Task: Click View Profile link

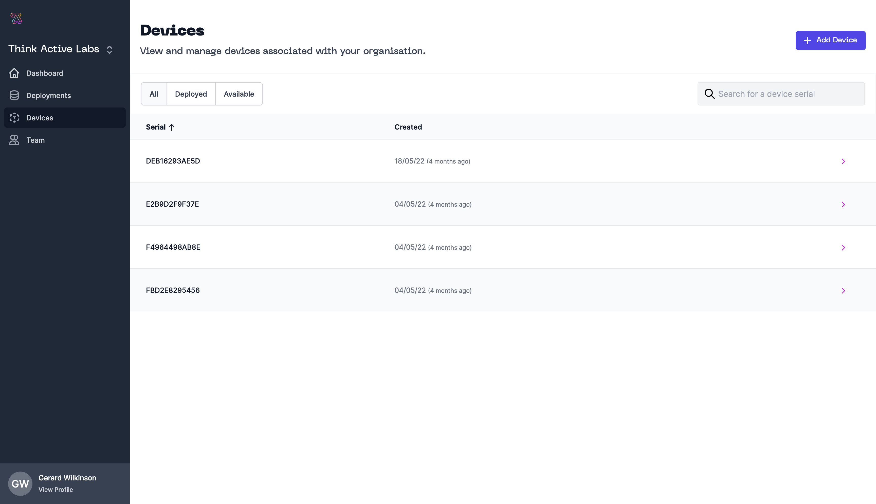Action: (x=55, y=490)
